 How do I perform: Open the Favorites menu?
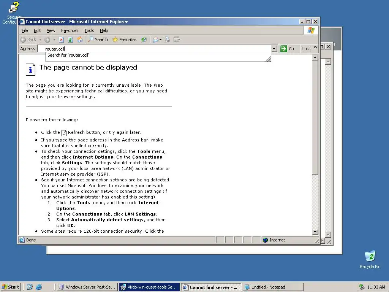pyautogui.click(x=70, y=30)
